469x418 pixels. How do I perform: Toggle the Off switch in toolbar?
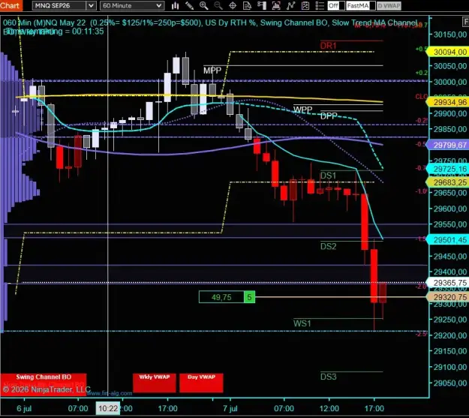(x=336, y=6)
